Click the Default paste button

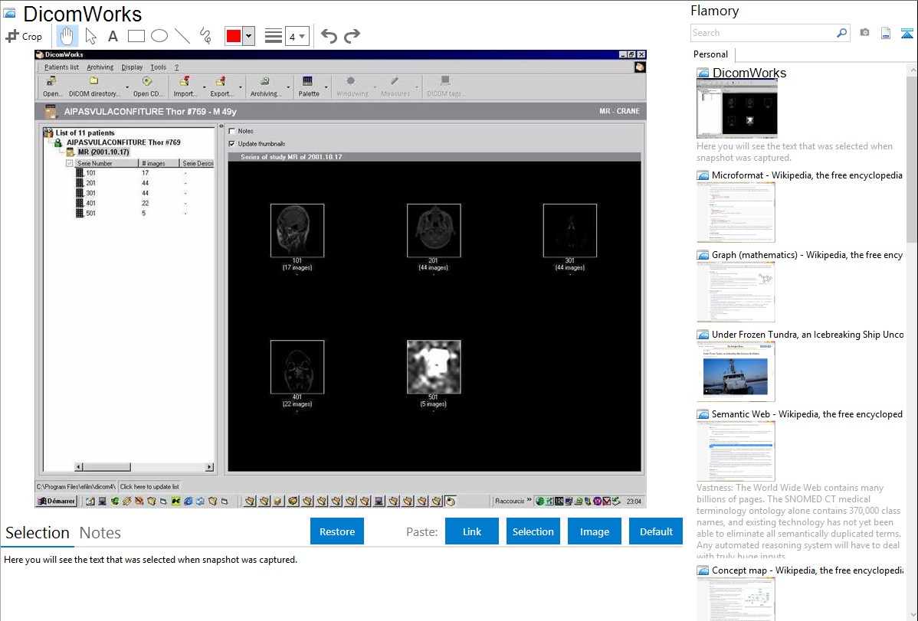(x=656, y=531)
